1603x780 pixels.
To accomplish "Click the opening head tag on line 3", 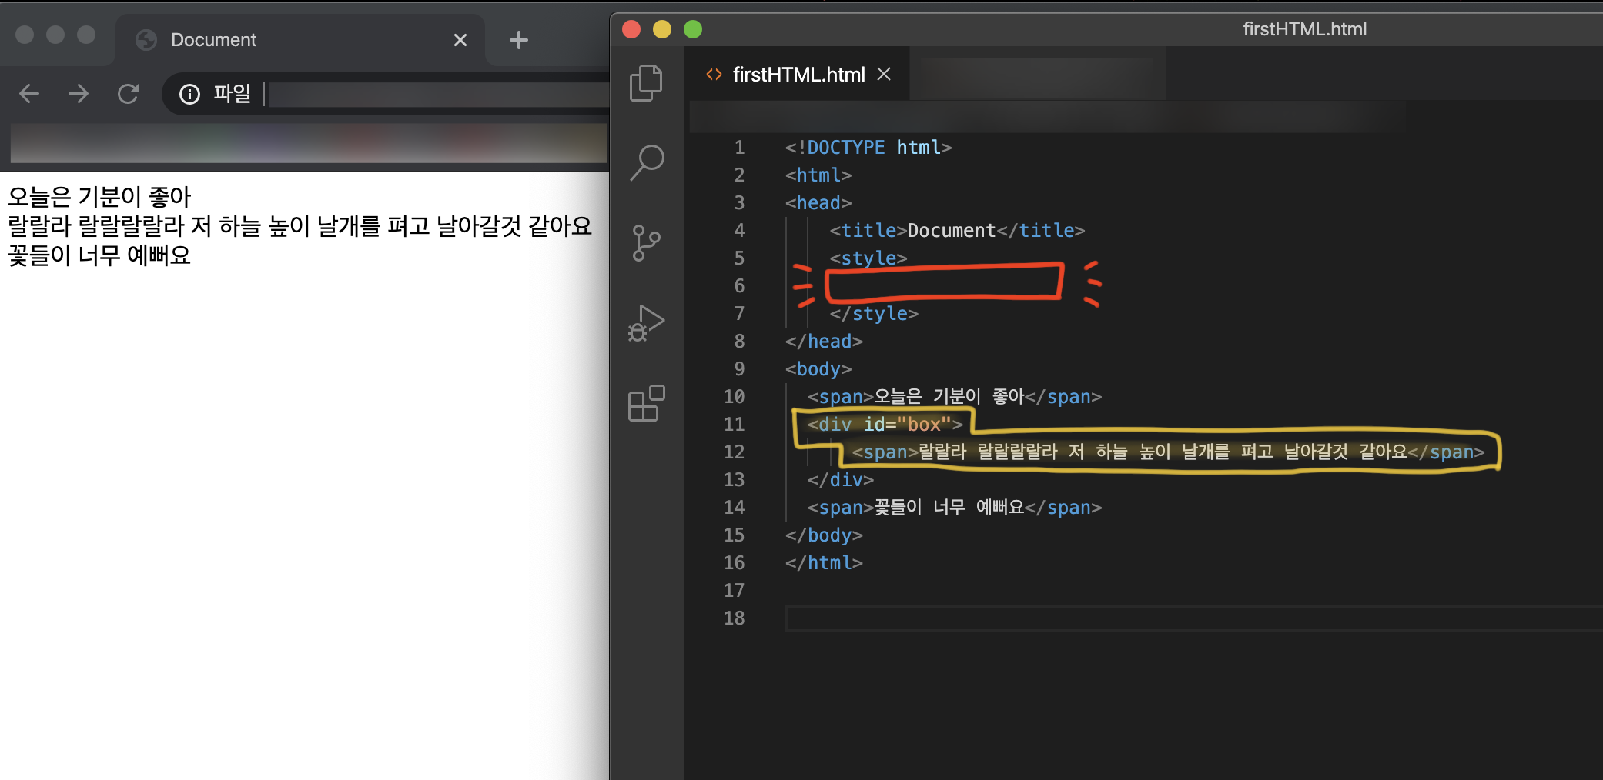I will pos(818,202).
